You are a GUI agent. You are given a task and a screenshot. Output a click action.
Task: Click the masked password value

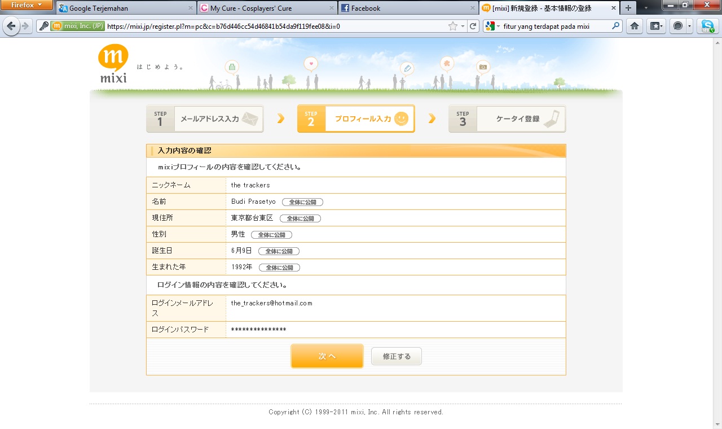[258, 330]
